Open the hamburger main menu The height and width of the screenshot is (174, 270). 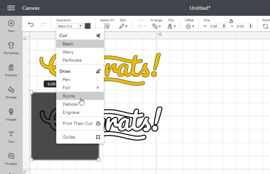tap(11, 8)
